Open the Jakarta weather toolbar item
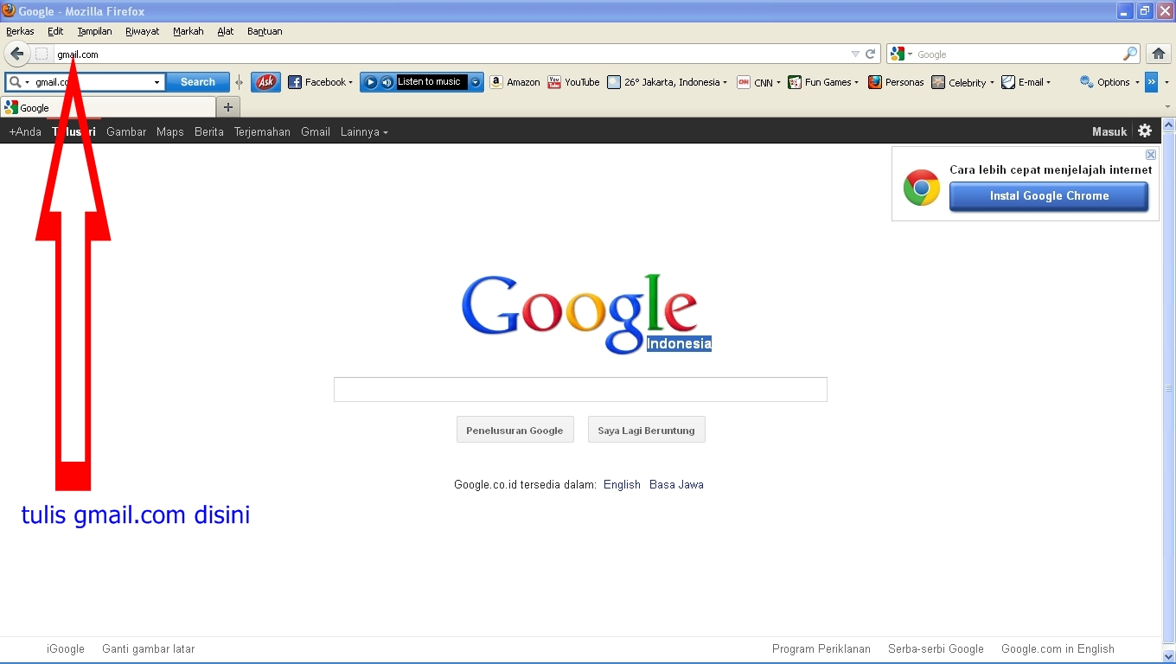Viewport: 1176px width, 664px height. (x=667, y=82)
